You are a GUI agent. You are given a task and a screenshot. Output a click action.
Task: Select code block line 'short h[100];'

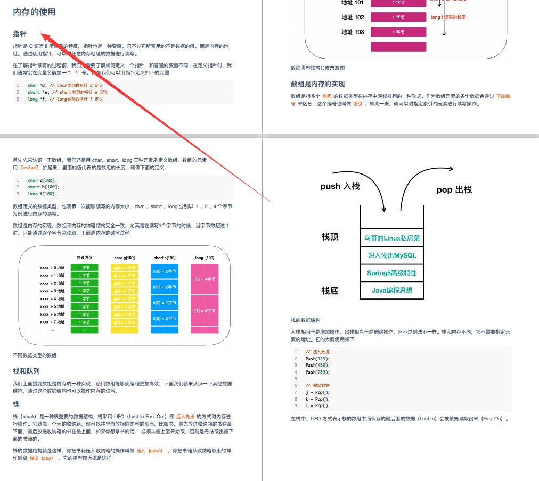tap(43, 187)
